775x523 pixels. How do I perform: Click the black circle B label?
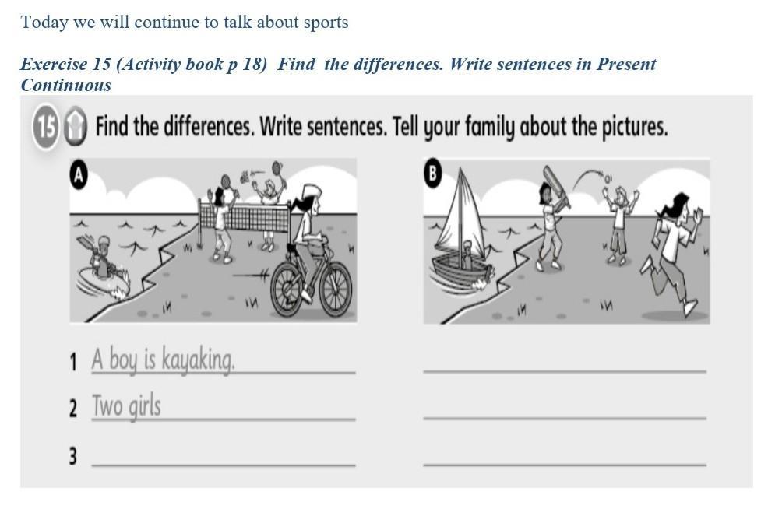pos(433,174)
